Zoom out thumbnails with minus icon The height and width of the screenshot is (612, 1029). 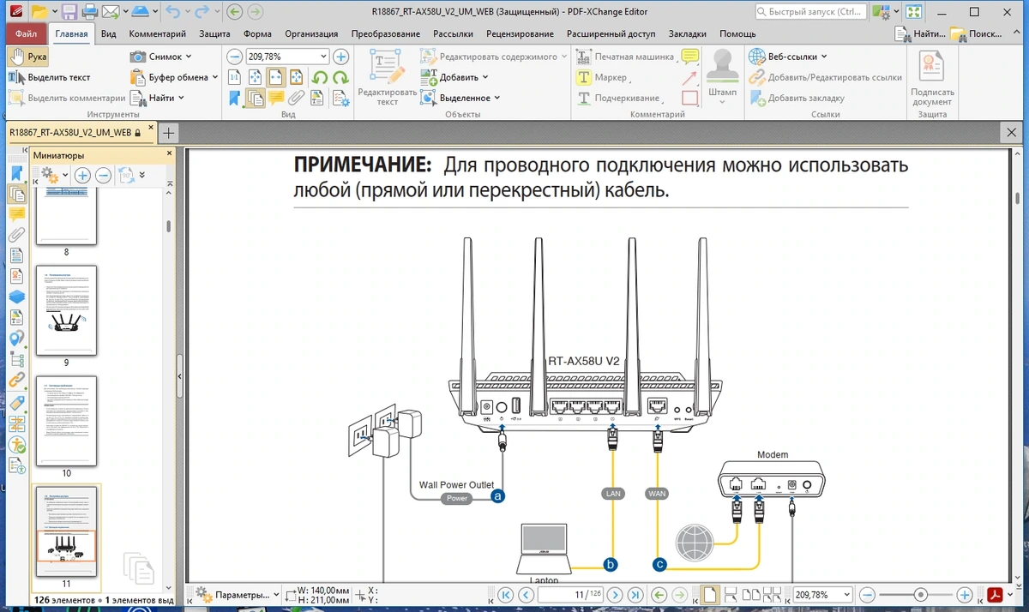103,175
